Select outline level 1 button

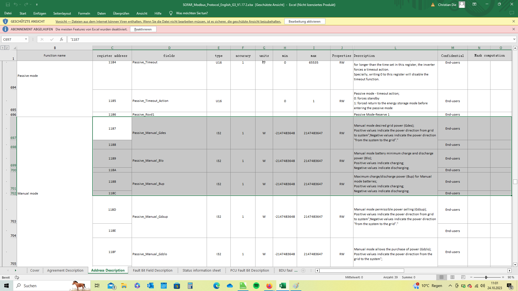click(x=2, y=48)
